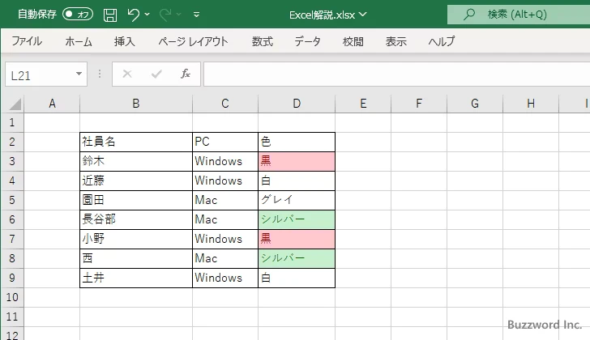Select column C header
The width and height of the screenshot is (590, 340).
[x=225, y=104]
